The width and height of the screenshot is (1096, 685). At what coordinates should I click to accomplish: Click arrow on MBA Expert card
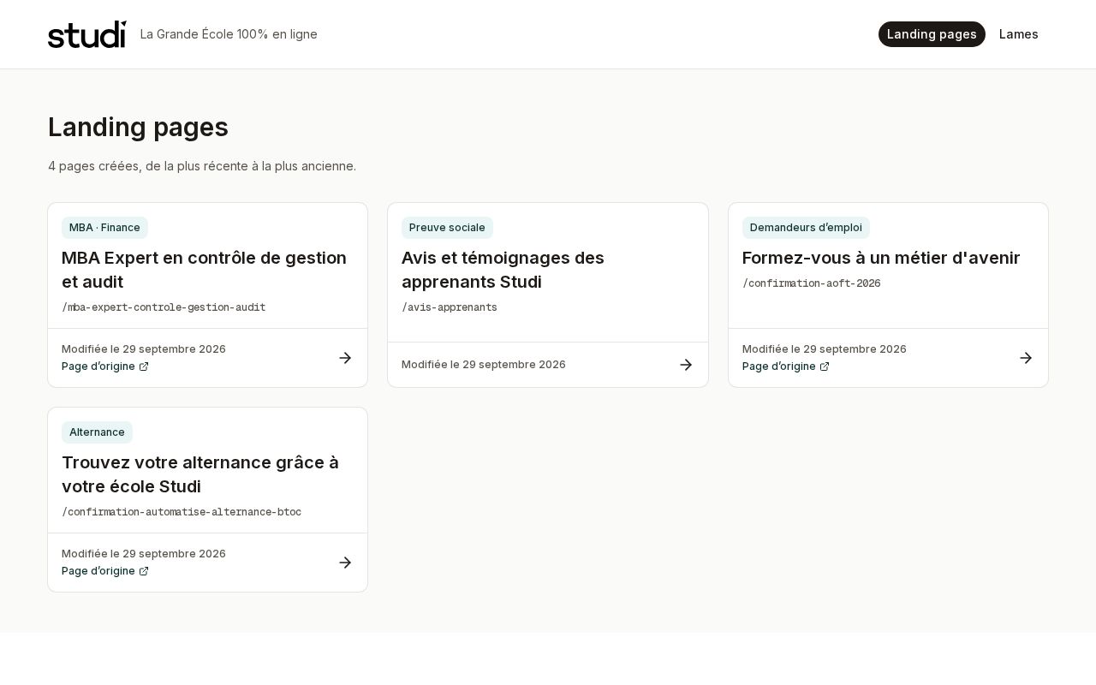[x=345, y=358]
